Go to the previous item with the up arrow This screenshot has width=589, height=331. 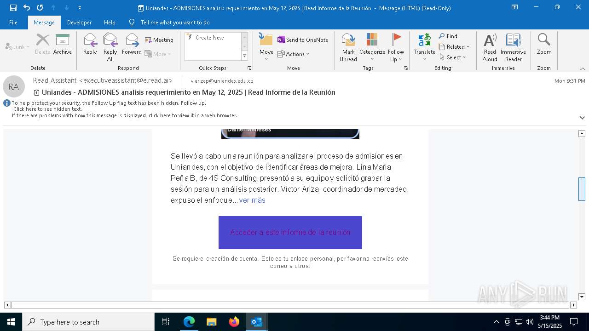pos(53,8)
